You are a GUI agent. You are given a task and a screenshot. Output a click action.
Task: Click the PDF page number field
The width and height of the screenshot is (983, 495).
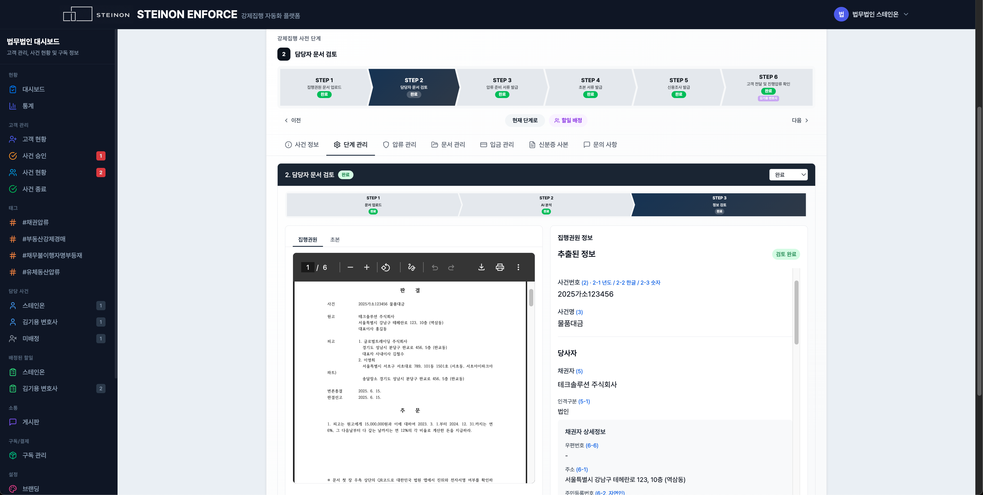click(x=308, y=267)
